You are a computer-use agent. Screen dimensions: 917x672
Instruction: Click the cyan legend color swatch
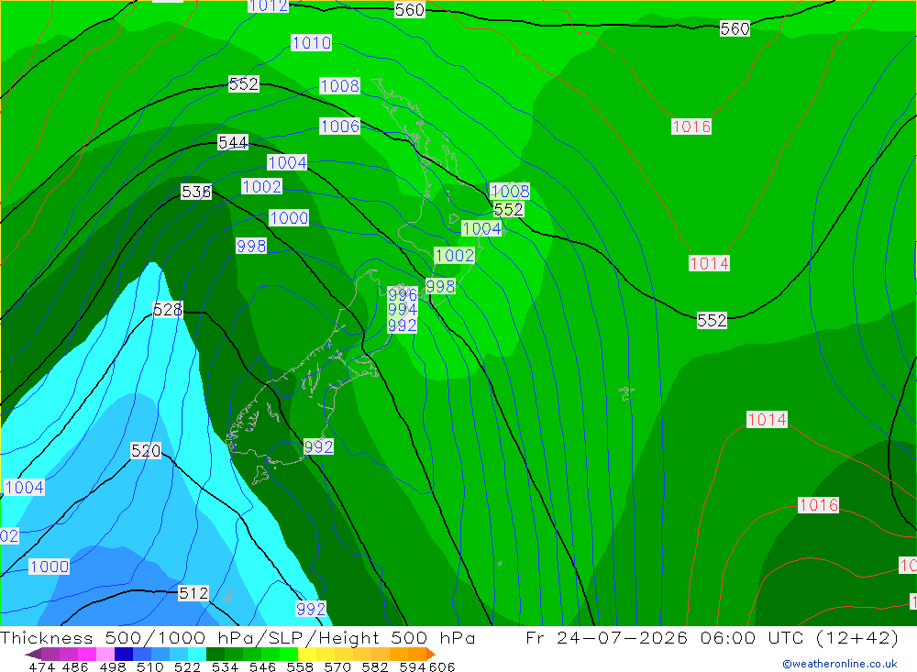[197, 654]
